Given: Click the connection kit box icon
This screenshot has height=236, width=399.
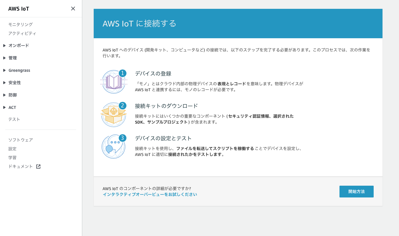Looking at the screenshot, I should point(114,114).
